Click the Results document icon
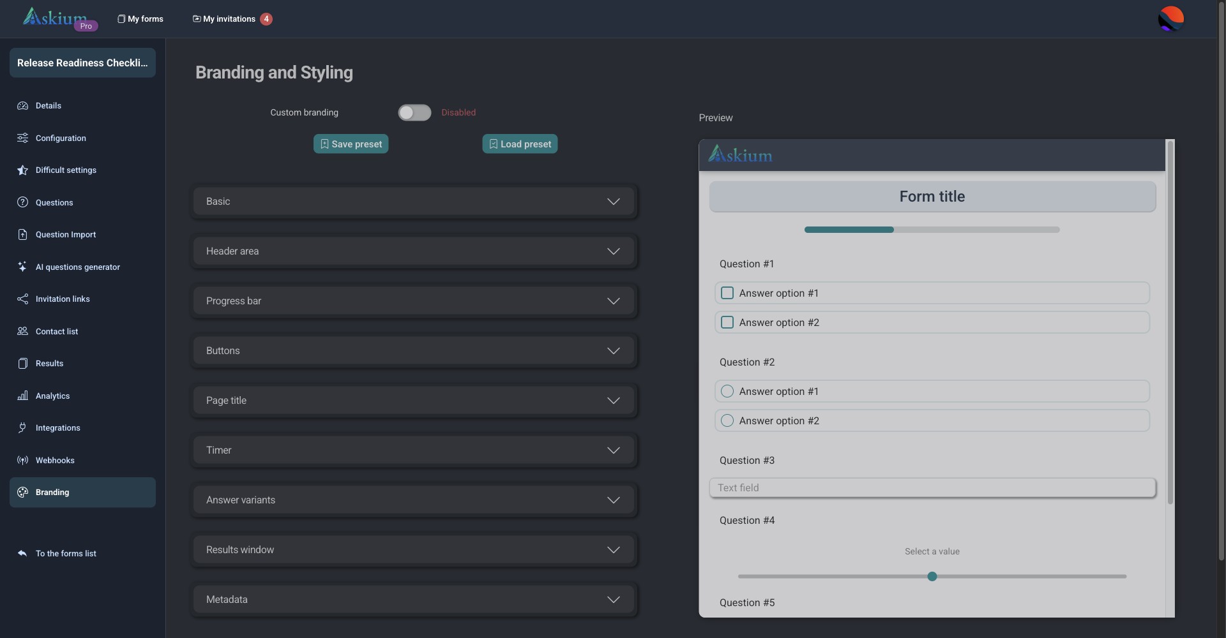This screenshot has height=638, width=1226. coord(22,364)
